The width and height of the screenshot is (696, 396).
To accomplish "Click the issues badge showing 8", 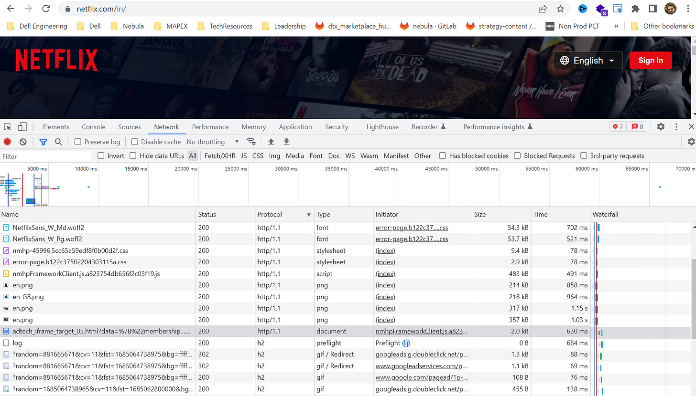I will tap(637, 127).
